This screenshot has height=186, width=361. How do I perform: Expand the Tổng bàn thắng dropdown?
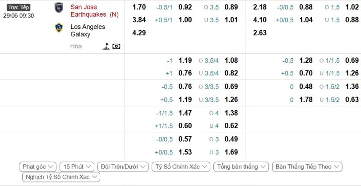pos(241,167)
